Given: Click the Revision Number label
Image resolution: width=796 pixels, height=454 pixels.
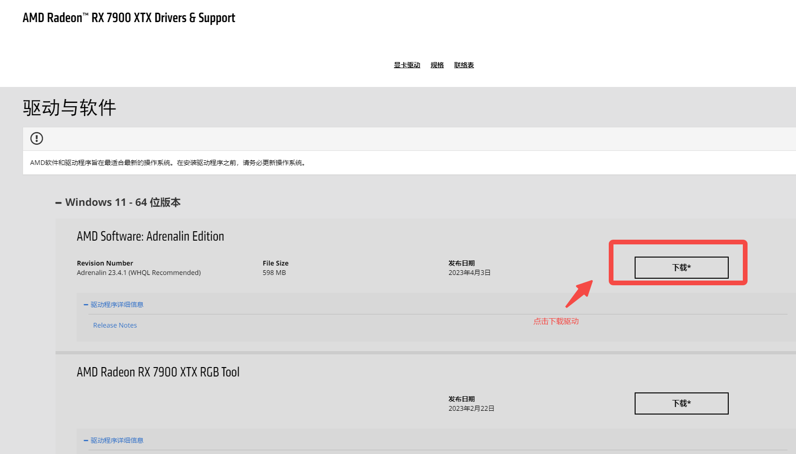Looking at the screenshot, I should click(105, 263).
